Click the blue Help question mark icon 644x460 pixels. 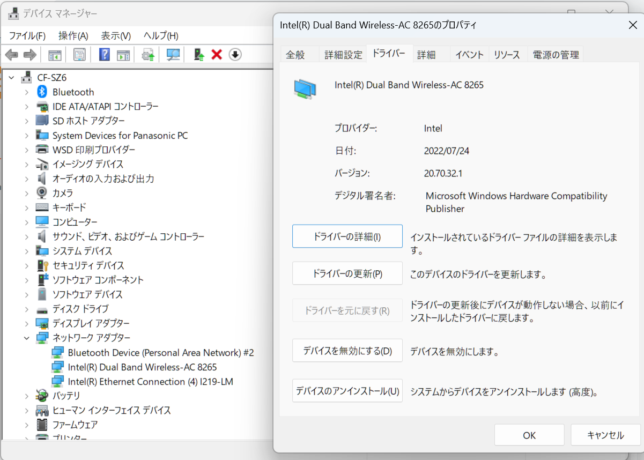(105, 55)
